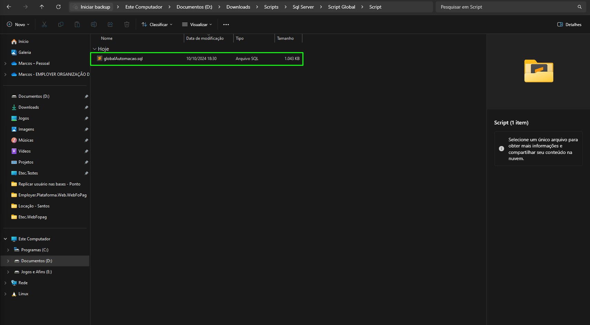590x325 pixels.
Task: Toggle the Detalhes pane button
Action: [x=569, y=24]
